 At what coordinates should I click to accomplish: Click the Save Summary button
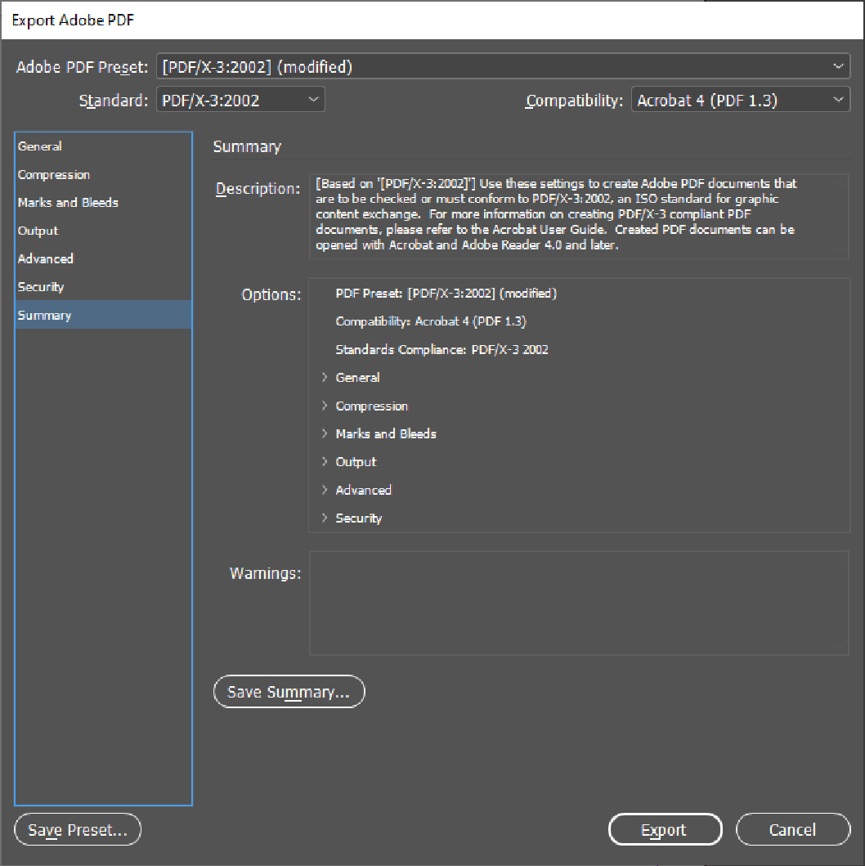click(x=289, y=692)
